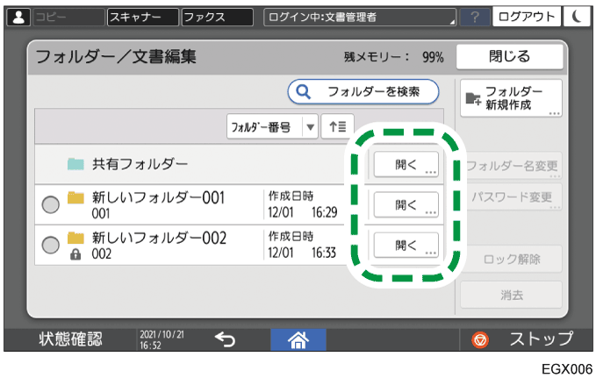
Task: Open locked folder 新しいフォルダー002 with 開く
Action: point(406,245)
